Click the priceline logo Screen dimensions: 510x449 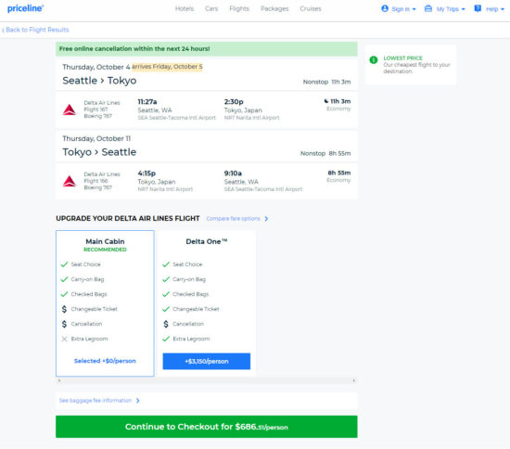25,8
